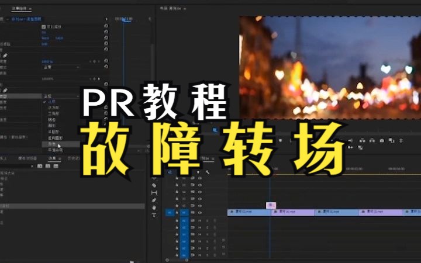Viewport: 421px width, 263px height.
Task: Reset the blend mode parameter
Action: (x=106, y=67)
